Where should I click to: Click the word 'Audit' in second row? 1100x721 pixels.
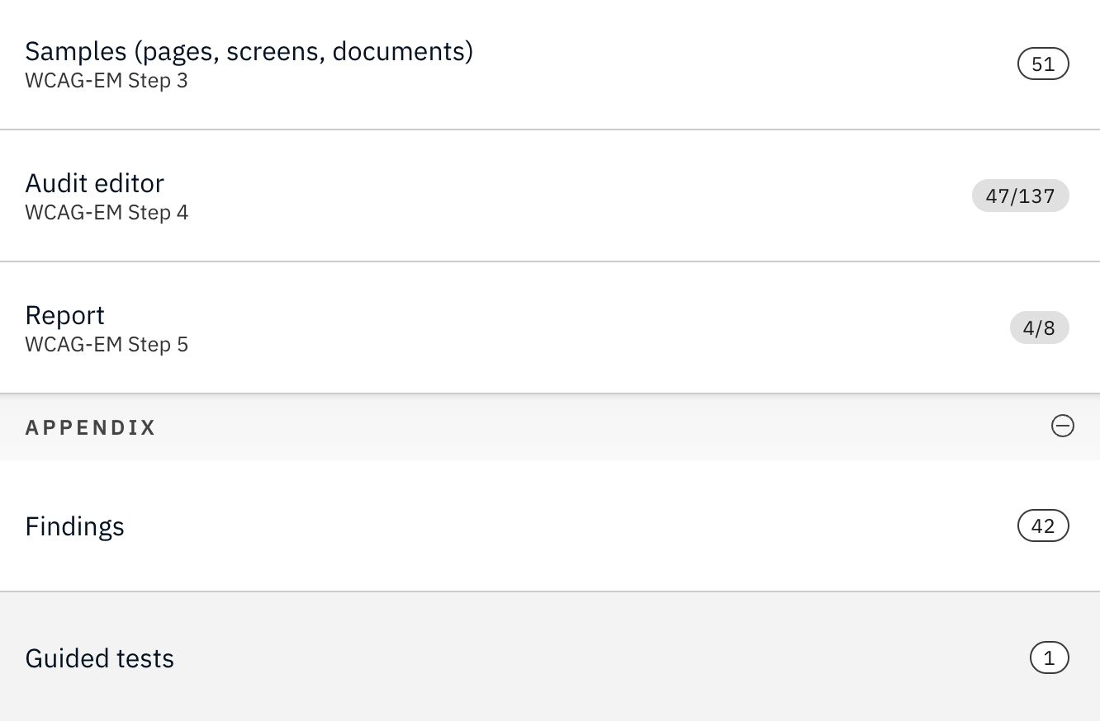(55, 183)
